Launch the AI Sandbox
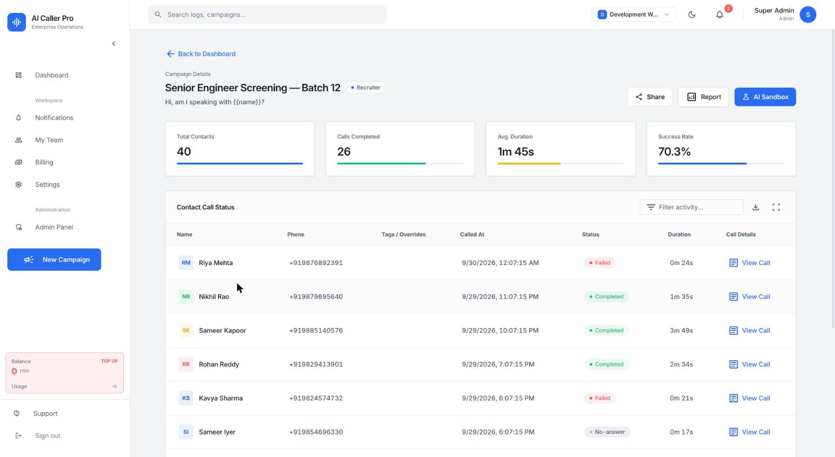This screenshot has width=835, height=457. [x=765, y=97]
